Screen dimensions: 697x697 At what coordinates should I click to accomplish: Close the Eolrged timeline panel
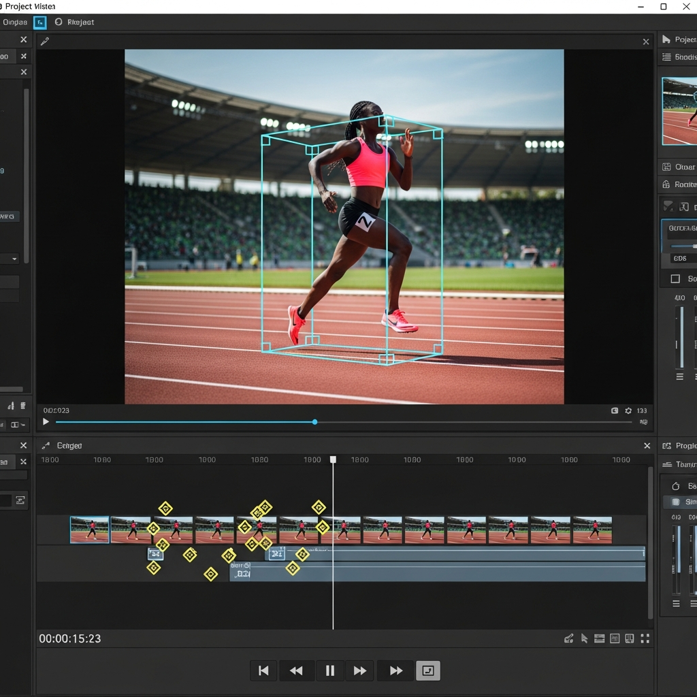click(647, 446)
